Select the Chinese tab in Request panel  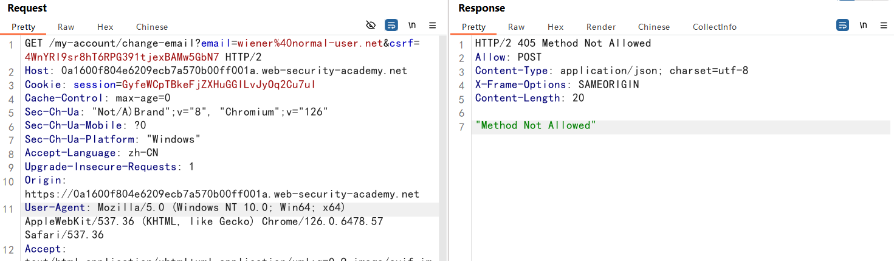[x=152, y=27]
